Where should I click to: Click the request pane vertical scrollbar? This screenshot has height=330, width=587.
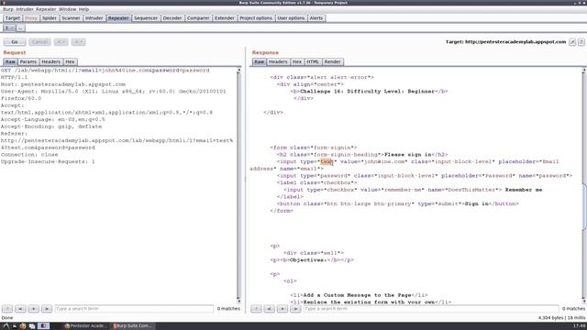[x=238, y=185]
